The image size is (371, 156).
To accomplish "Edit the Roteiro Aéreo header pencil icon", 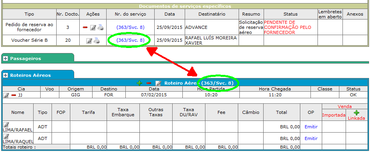I will pos(158,83).
